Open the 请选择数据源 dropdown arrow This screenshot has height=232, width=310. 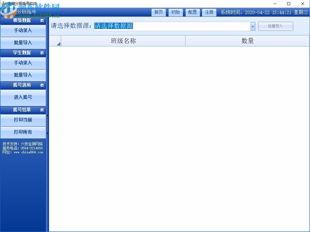(253, 26)
